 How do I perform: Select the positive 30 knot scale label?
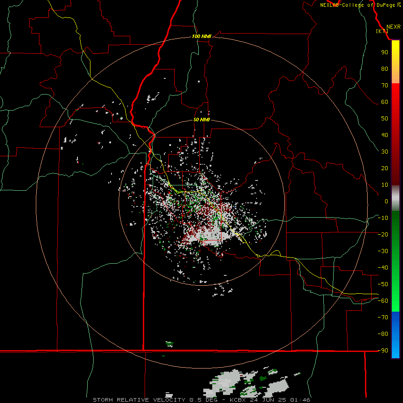tap(385, 152)
